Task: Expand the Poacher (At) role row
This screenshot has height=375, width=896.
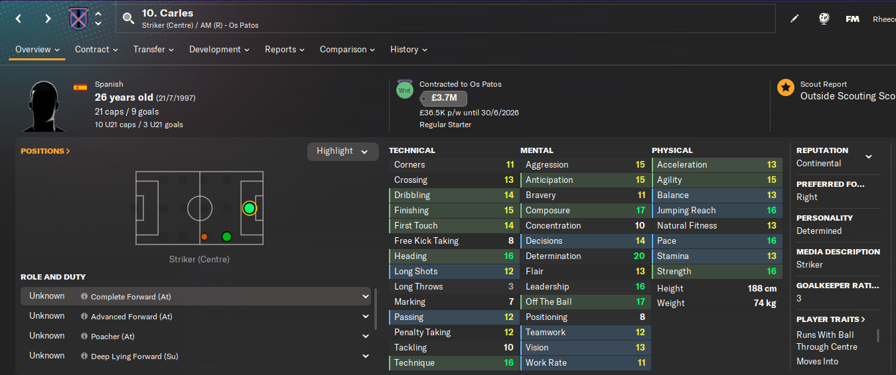Action: click(x=366, y=336)
